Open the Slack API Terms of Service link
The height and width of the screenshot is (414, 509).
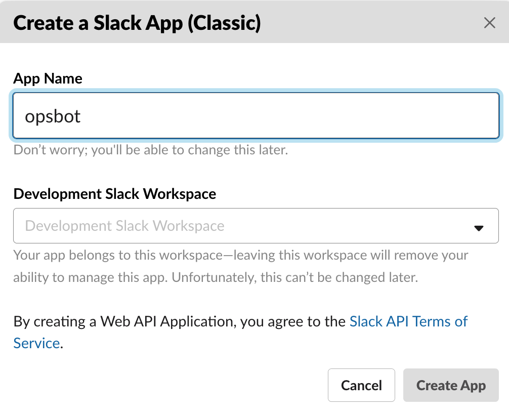pos(408,321)
